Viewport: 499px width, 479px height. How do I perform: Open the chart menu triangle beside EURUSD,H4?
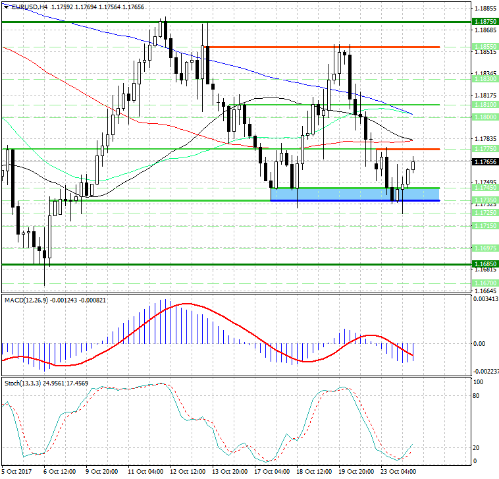pos(5,7)
